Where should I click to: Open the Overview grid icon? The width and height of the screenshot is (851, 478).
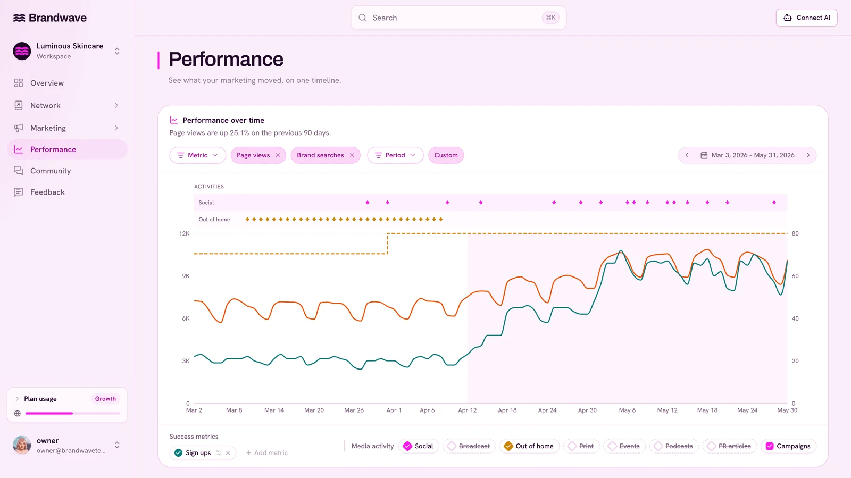pyautogui.click(x=19, y=83)
